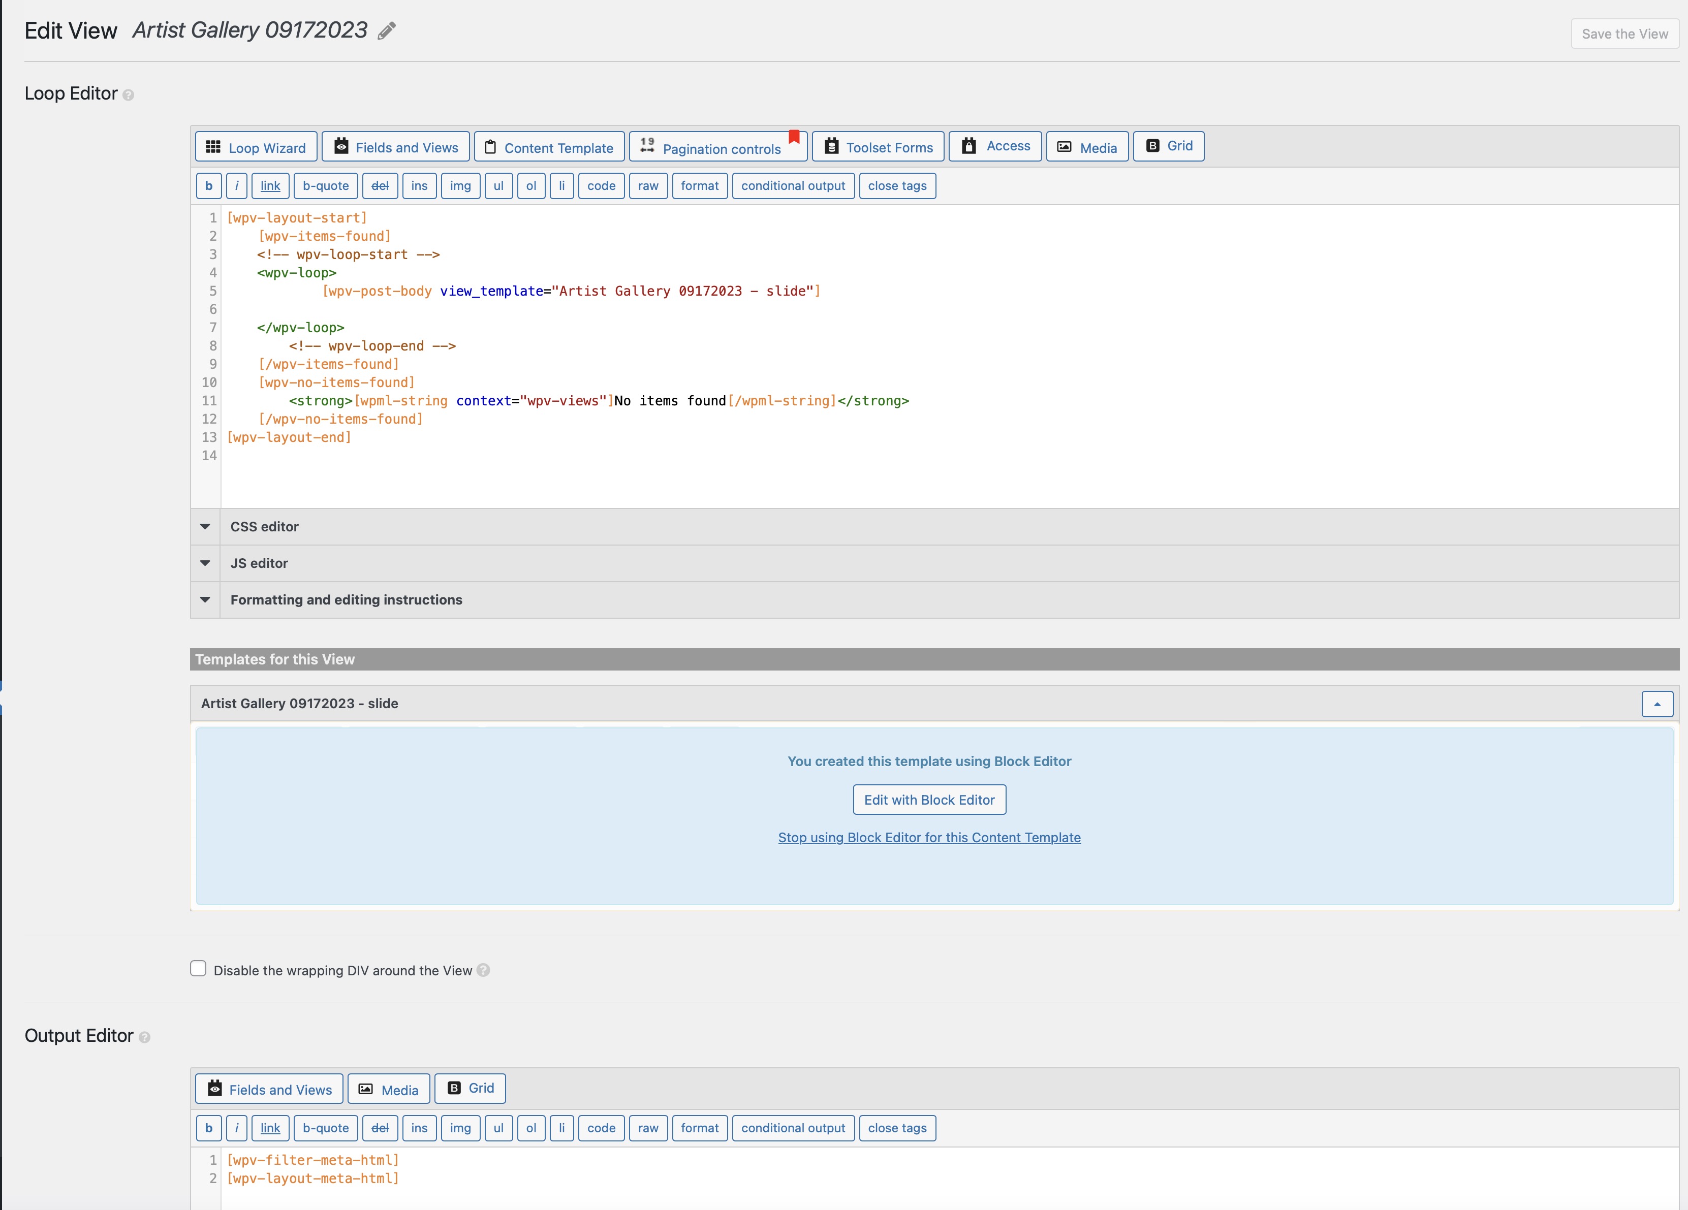Click italic 'i' quicktag in Loop Editor
Viewport: 1688px width, 1210px height.
237,186
